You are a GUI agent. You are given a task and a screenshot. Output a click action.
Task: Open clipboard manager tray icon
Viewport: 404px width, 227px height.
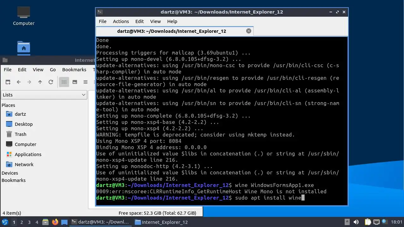tap(368, 222)
